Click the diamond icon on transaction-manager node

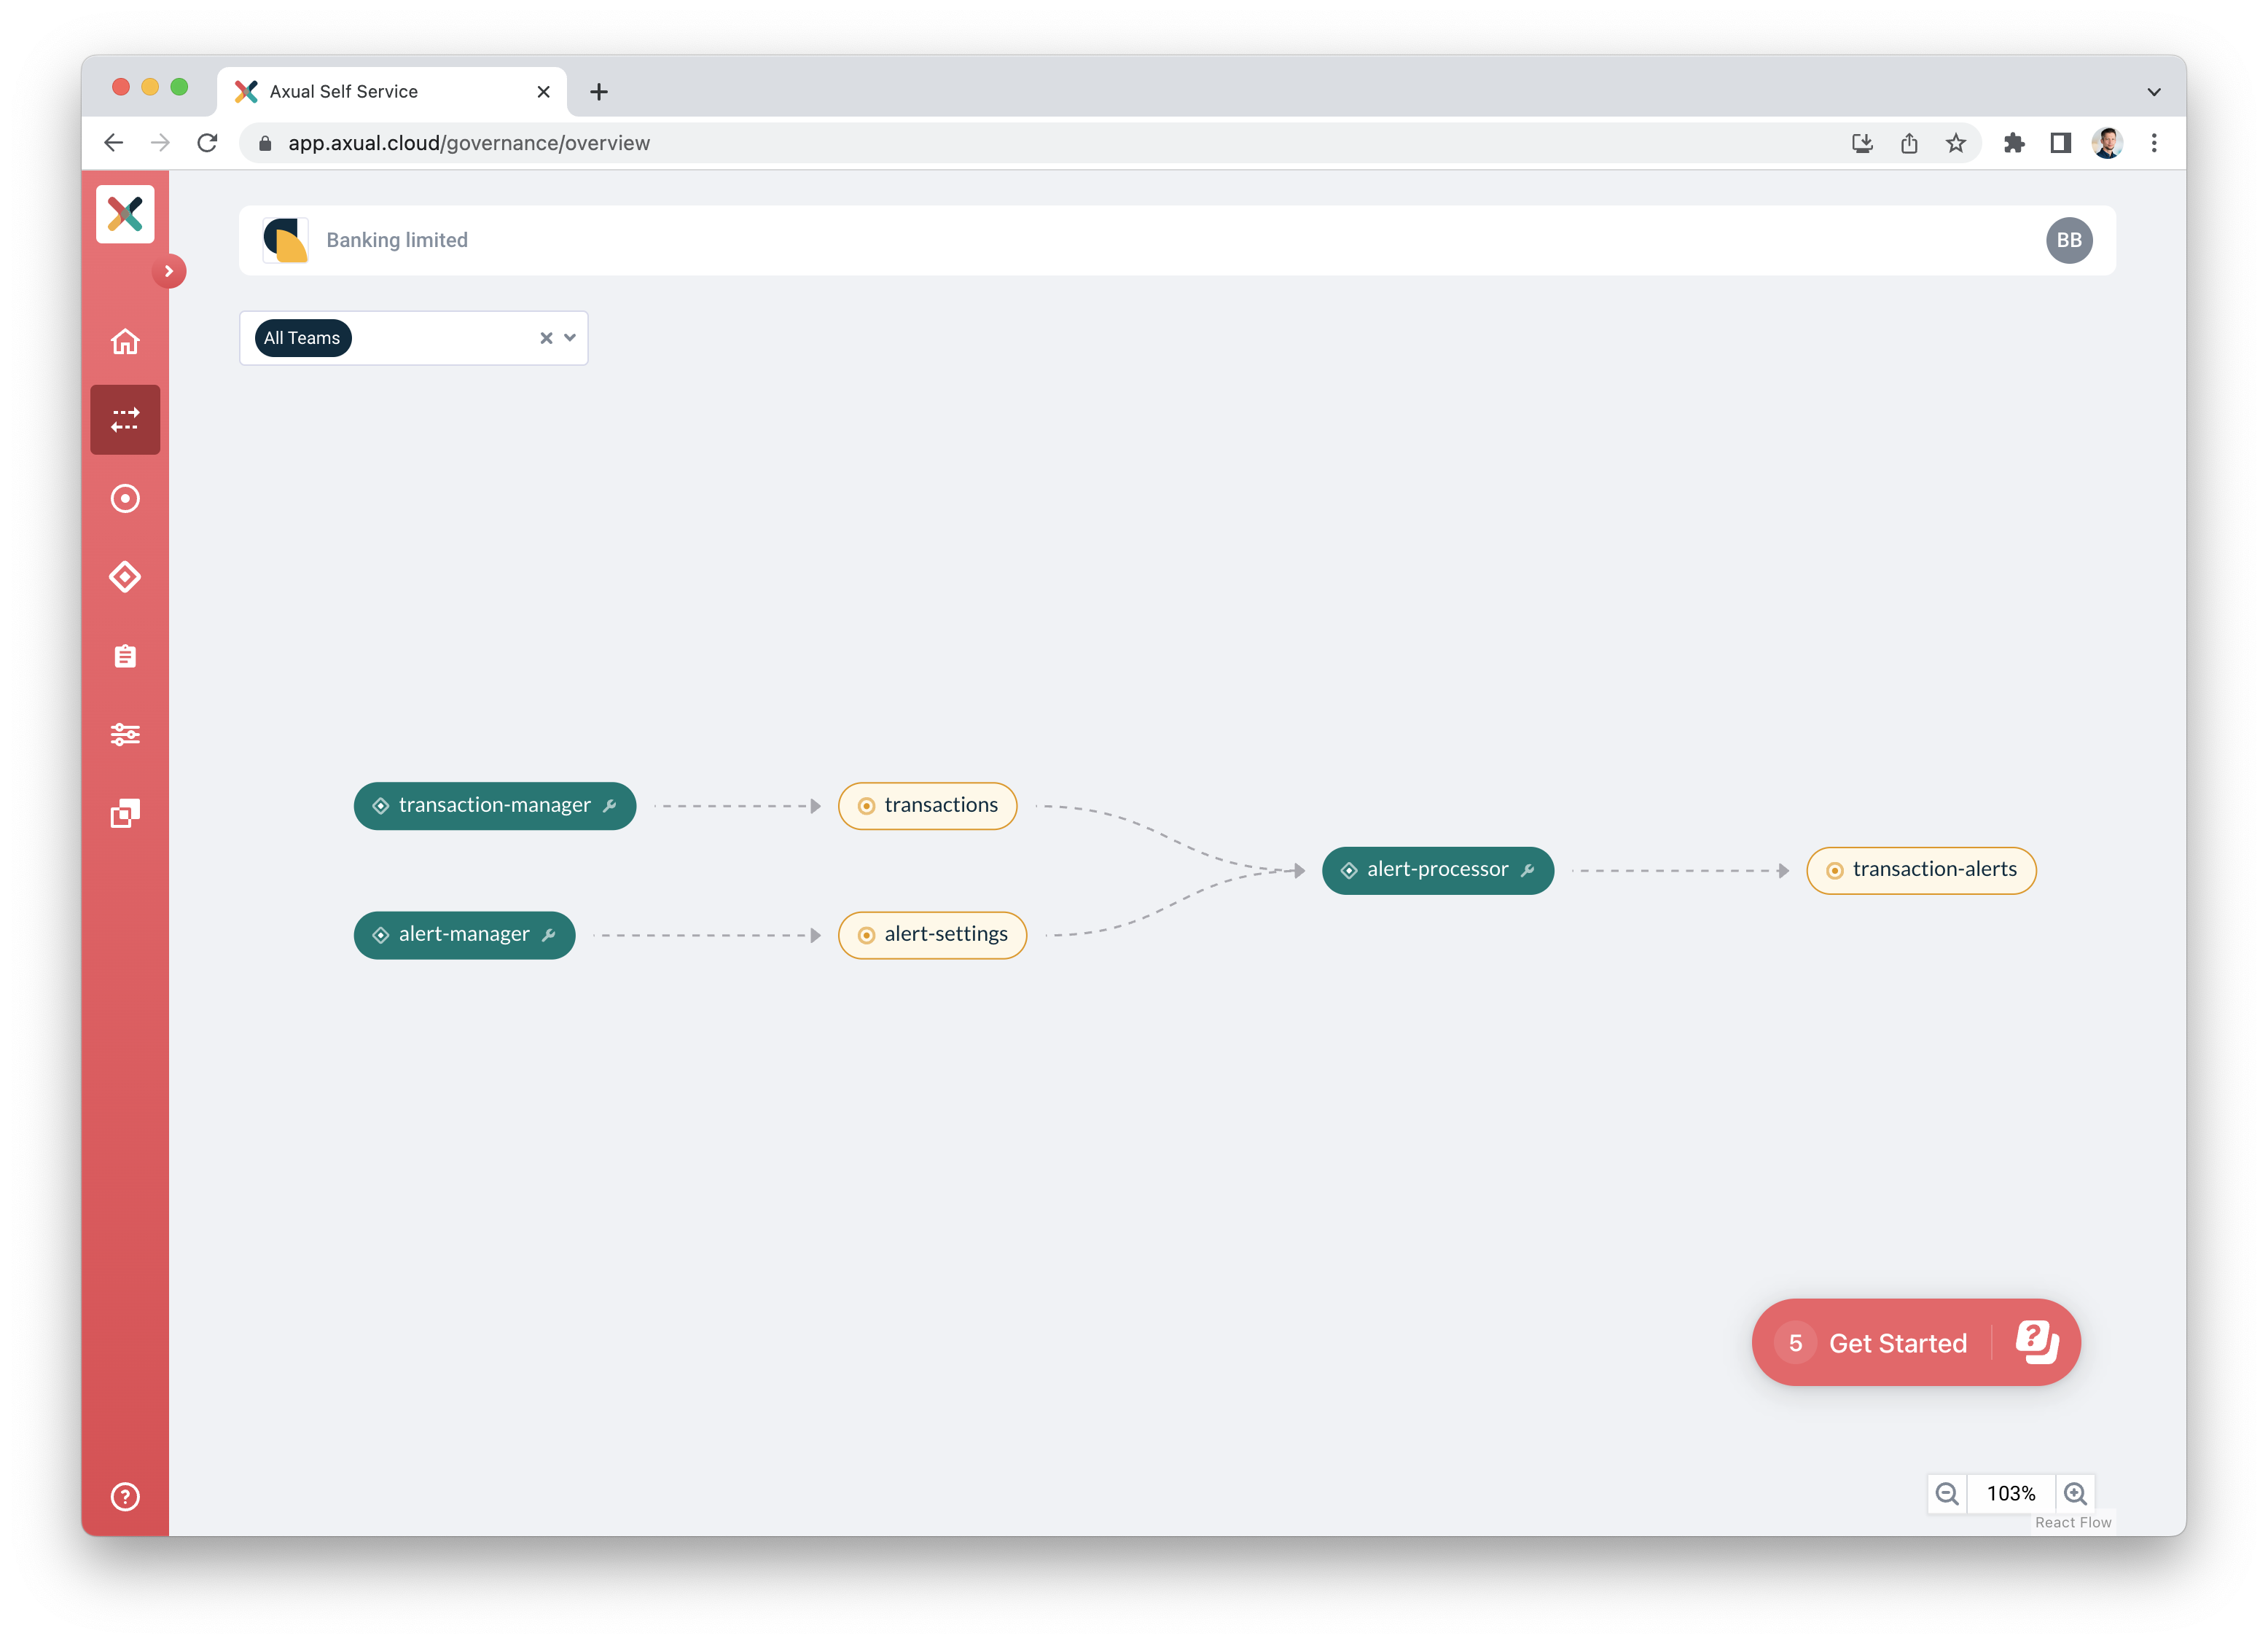click(x=381, y=806)
